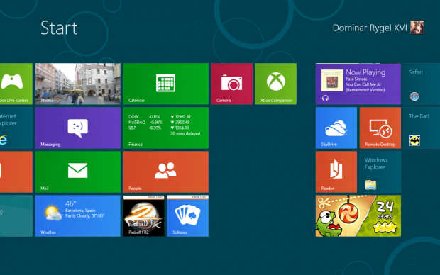The width and height of the screenshot is (440, 275).
Task: Launch Remote Desktop tile
Action: coord(380,128)
